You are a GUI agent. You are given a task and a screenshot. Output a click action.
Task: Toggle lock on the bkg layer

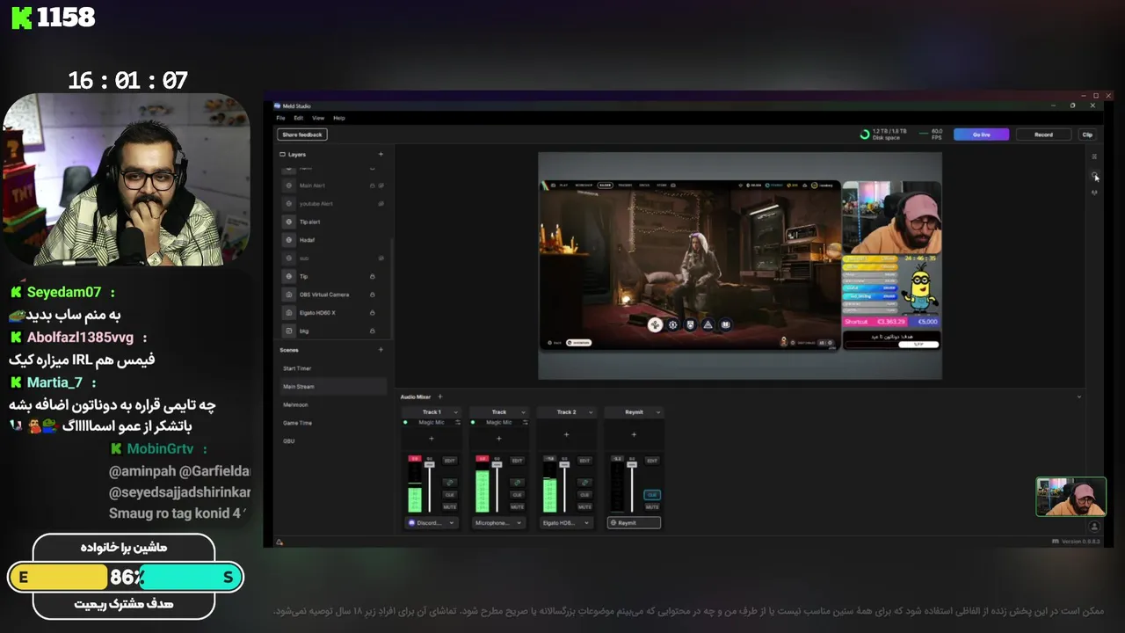point(373,331)
